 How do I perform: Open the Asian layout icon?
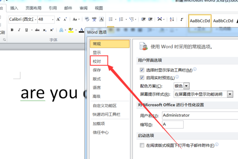point(160,19)
